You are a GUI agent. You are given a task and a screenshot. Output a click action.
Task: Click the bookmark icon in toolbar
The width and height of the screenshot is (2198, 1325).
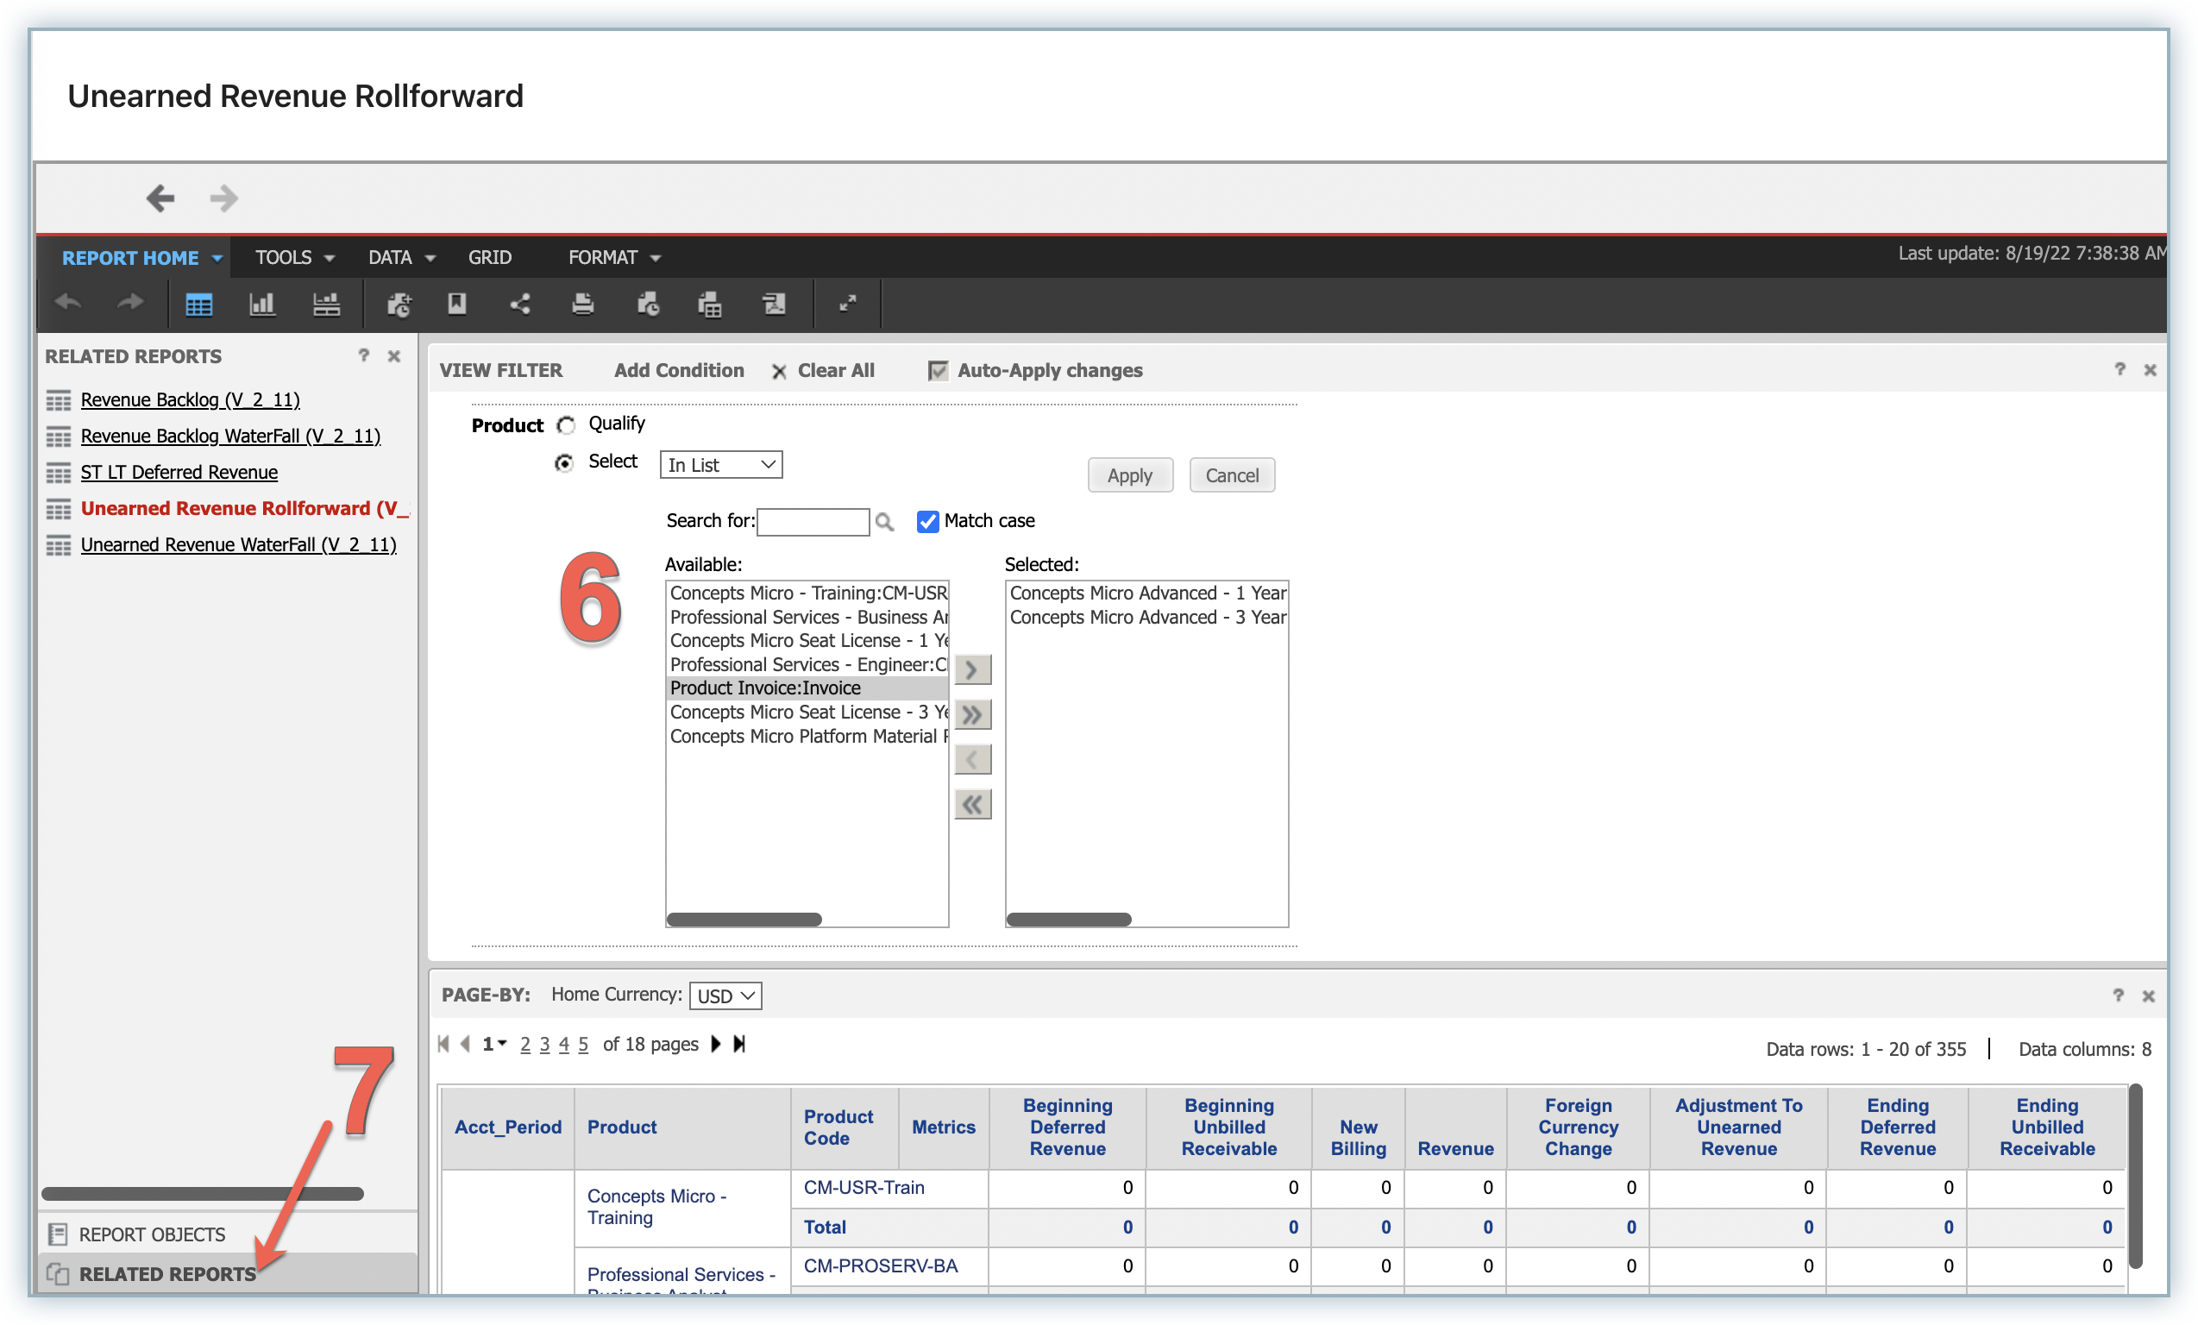click(456, 304)
